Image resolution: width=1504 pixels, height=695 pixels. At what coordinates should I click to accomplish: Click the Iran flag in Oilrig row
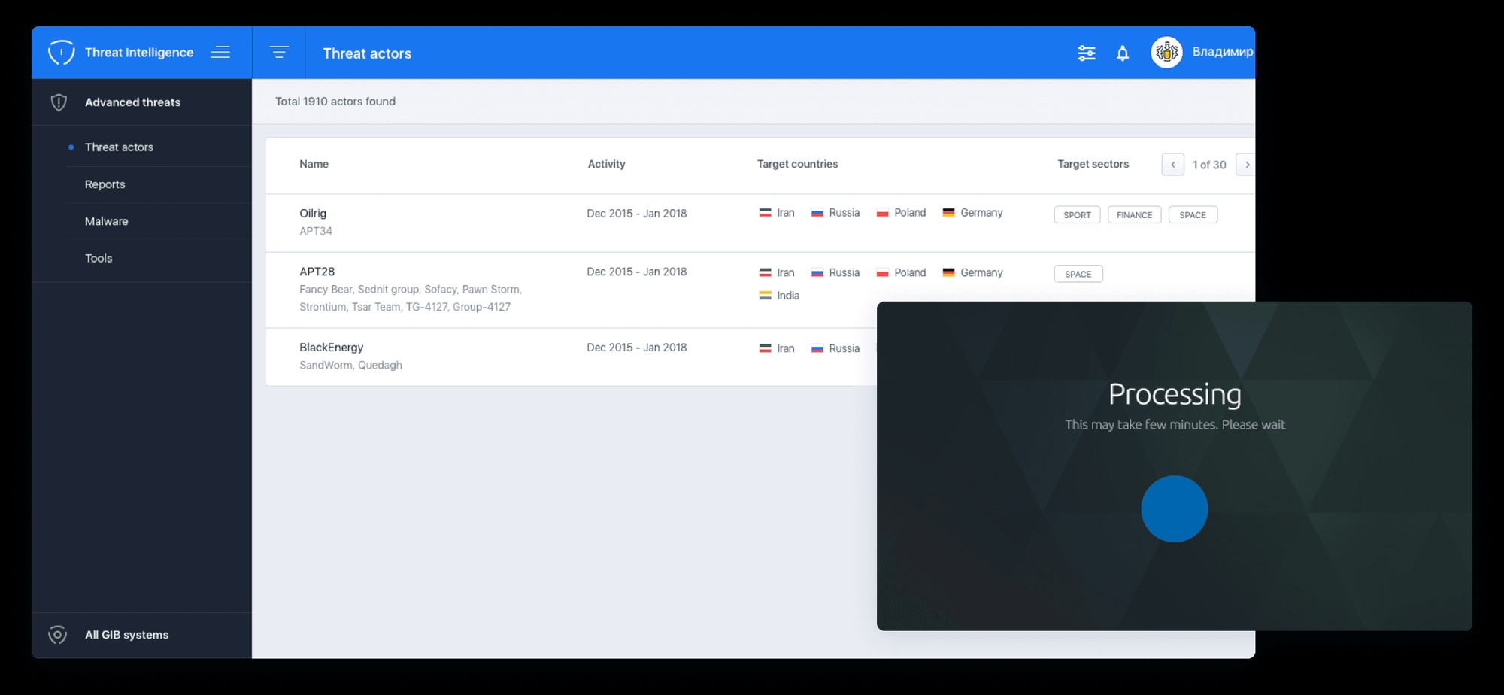pyautogui.click(x=765, y=213)
